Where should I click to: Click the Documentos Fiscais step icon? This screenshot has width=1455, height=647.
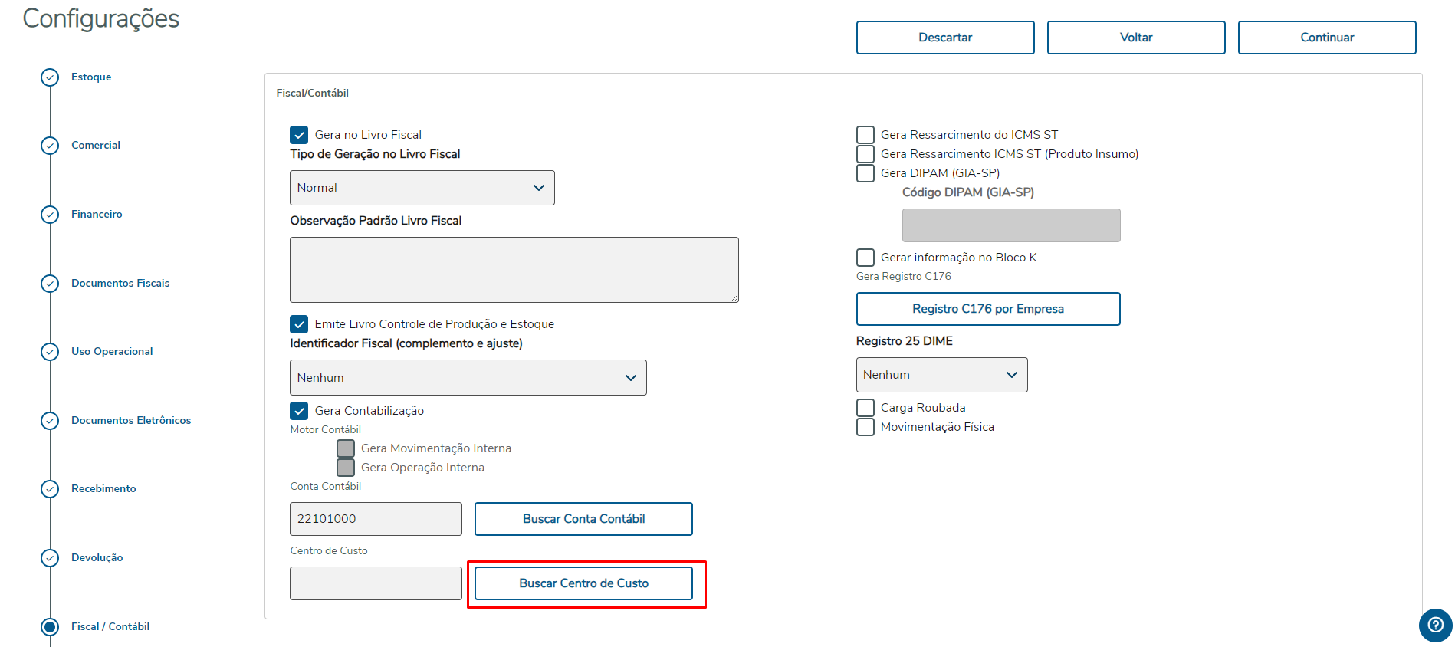[x=50, y=284]
